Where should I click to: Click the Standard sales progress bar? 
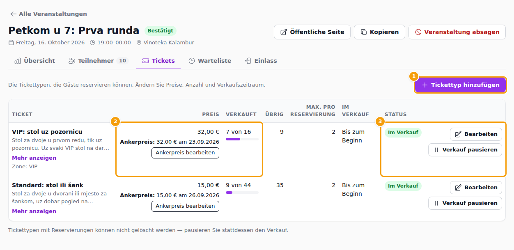pos(242,193)
